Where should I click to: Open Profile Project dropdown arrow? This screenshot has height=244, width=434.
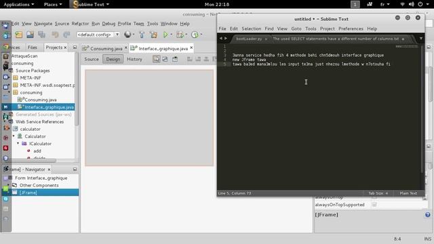[x=201, y=35]
